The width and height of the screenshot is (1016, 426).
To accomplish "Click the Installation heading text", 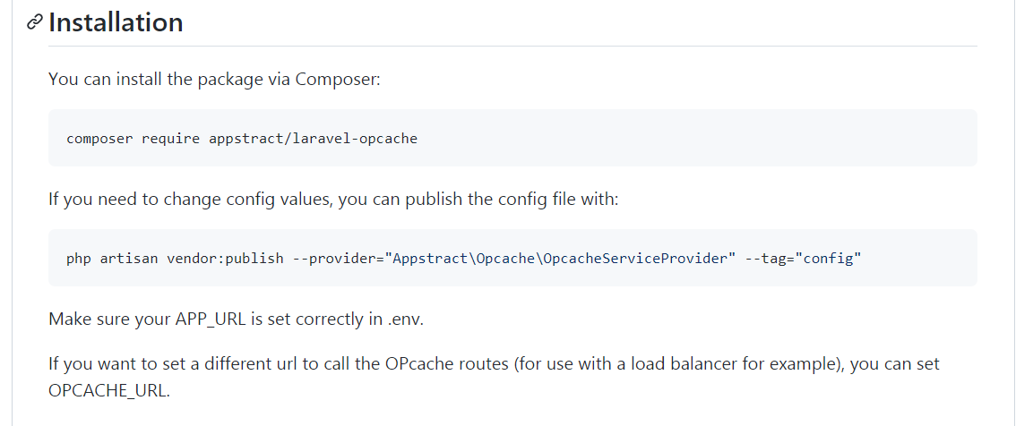I will (116, 22).
